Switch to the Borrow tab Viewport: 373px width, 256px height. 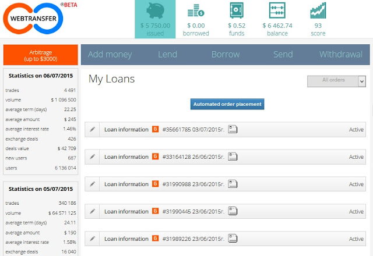click(x=226, y=54)
